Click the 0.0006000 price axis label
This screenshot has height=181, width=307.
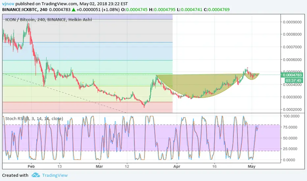[292, 60]
